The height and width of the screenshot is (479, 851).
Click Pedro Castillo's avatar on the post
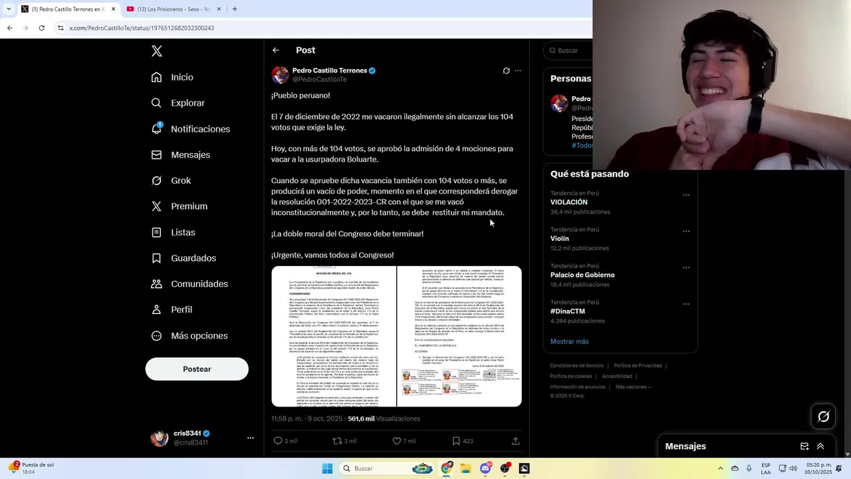point(280,75)
